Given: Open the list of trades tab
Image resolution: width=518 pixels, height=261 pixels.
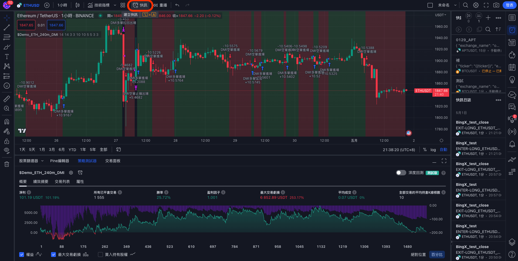Looking at the screenshot, I should [62, 182].
